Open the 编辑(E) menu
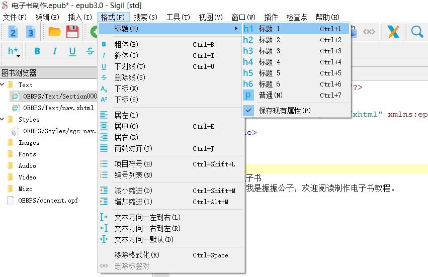 click(x=47, y=17)
